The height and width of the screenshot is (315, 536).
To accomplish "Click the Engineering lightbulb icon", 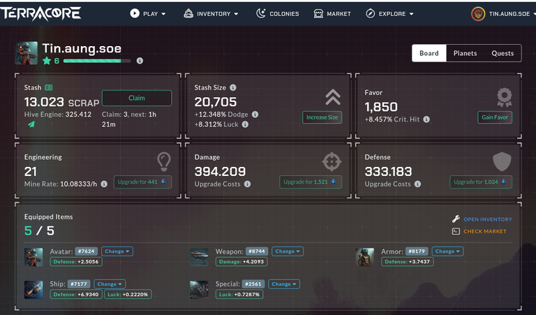I will [164, 161].
